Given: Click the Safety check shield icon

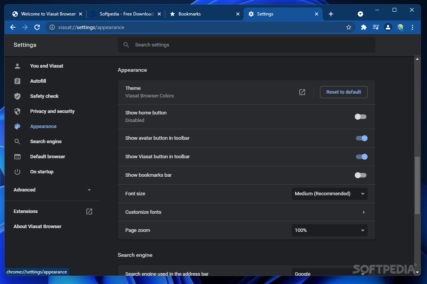Looking at the screenshot, I should coord(17,96).
